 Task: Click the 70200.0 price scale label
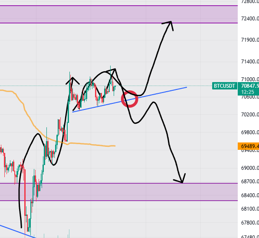pyautogui.click(x=250, y=115)
